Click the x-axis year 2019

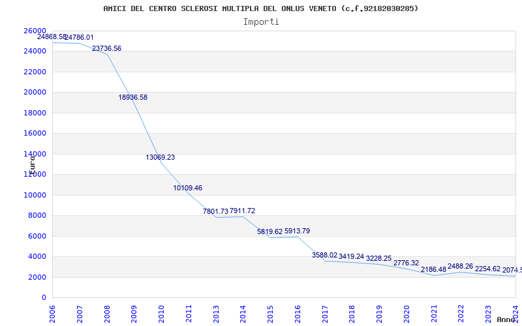point(380,314)
